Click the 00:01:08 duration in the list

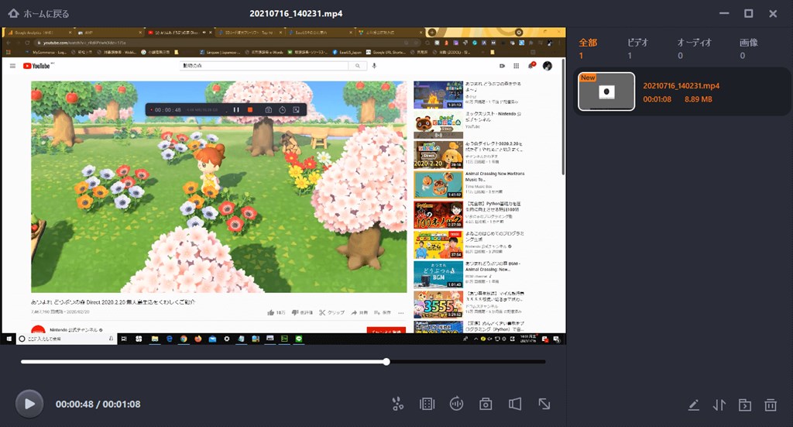click(x=657, y=99)
